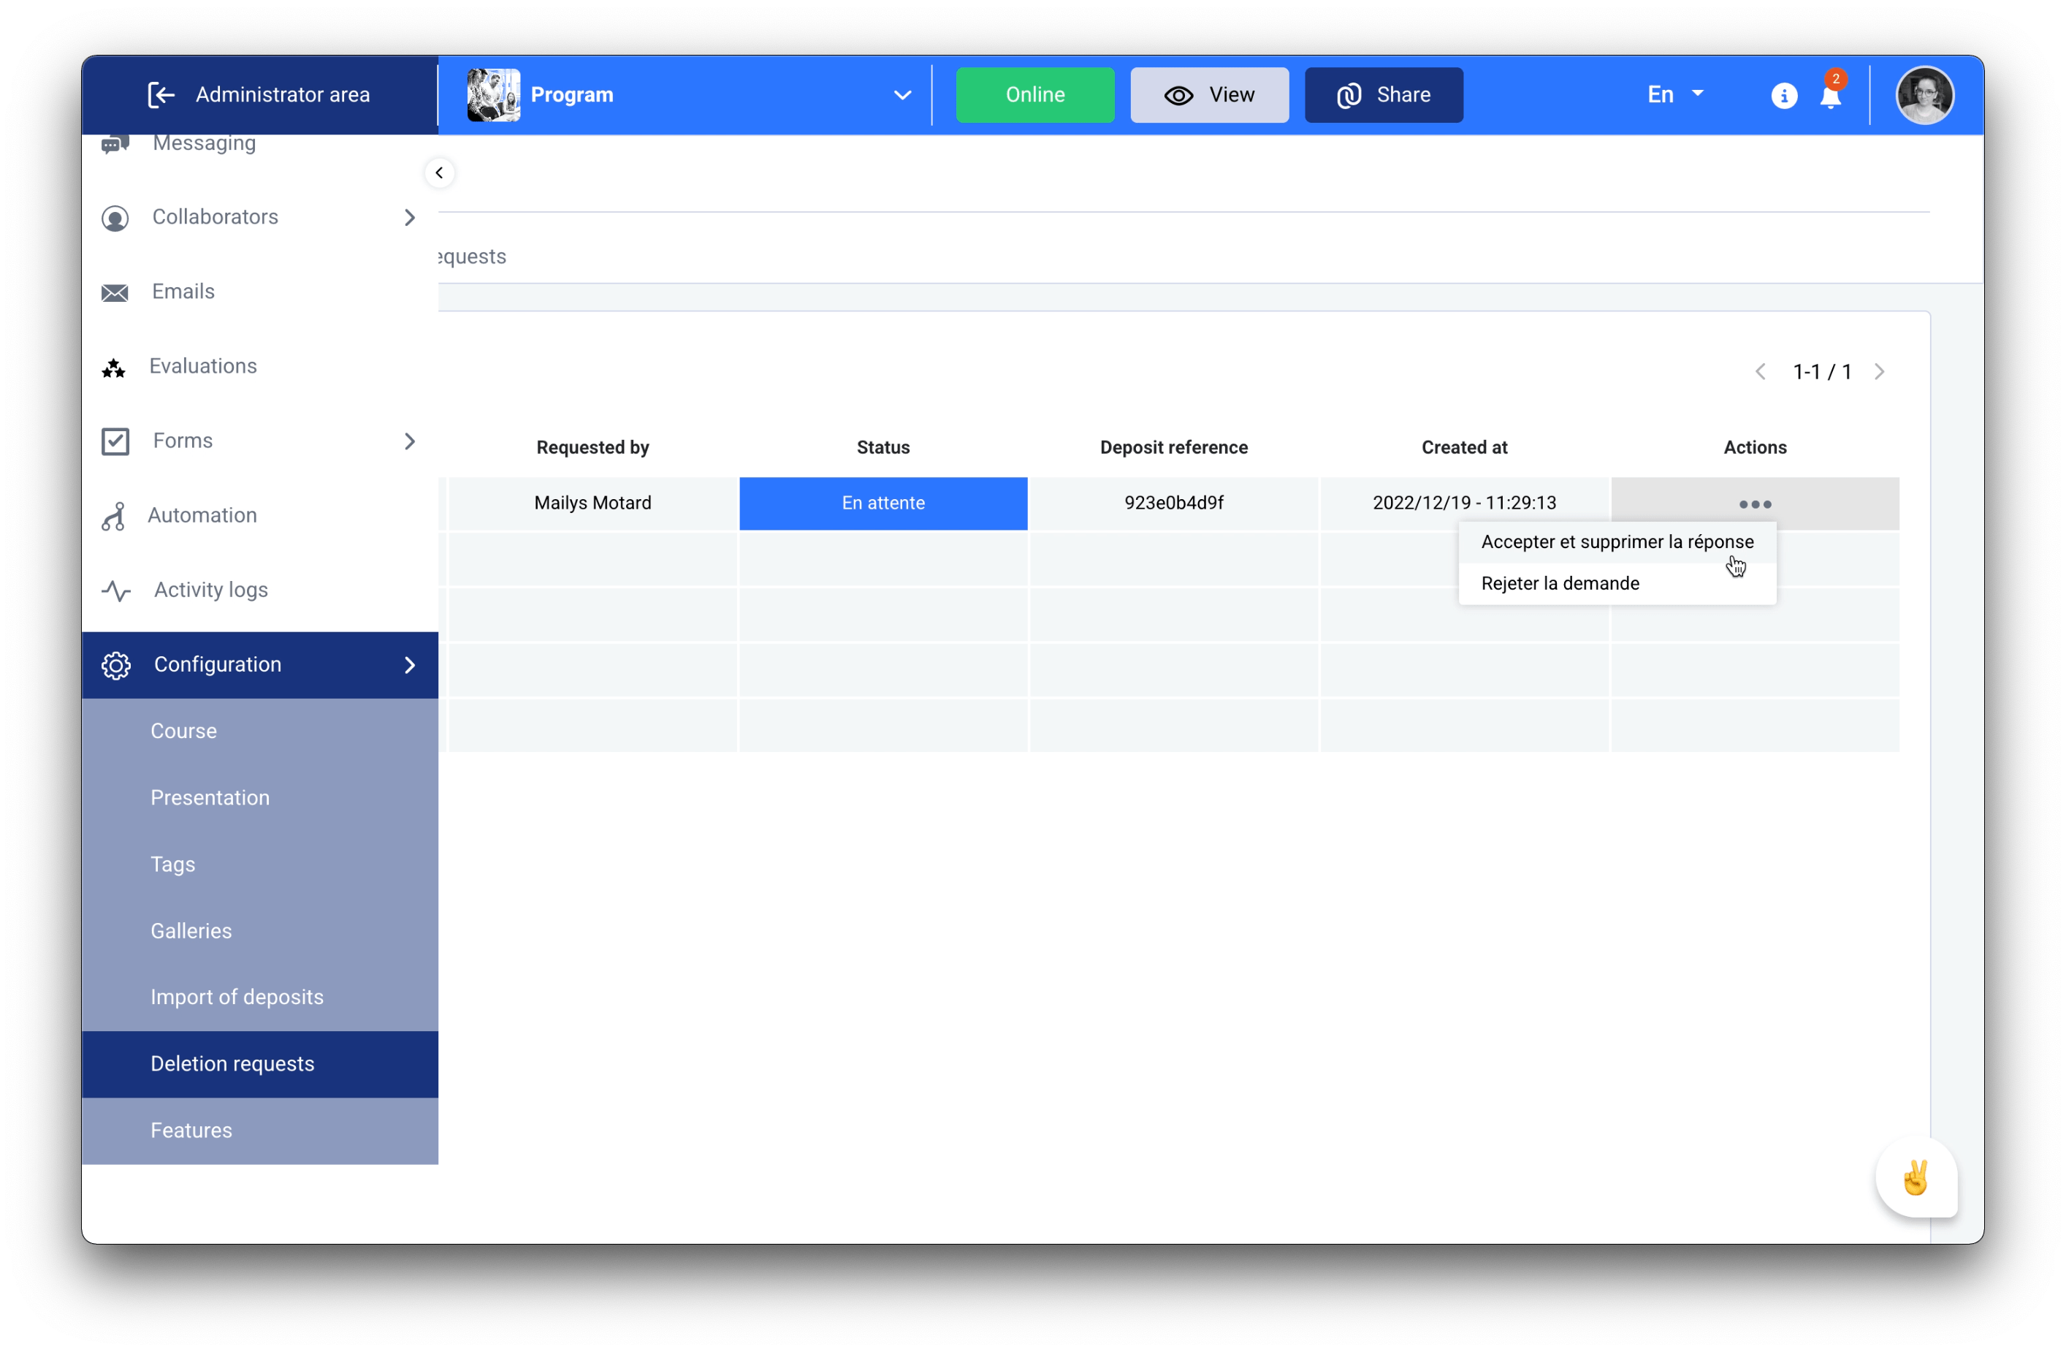Open Import of deposits
Viewport: 2066px width, 1352px height.
[259, 998]
